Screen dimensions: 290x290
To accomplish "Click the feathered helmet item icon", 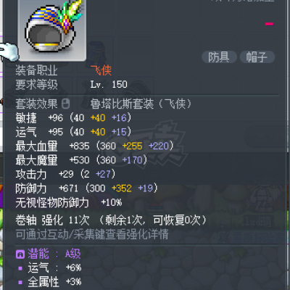I will click(x=52, y=28).
